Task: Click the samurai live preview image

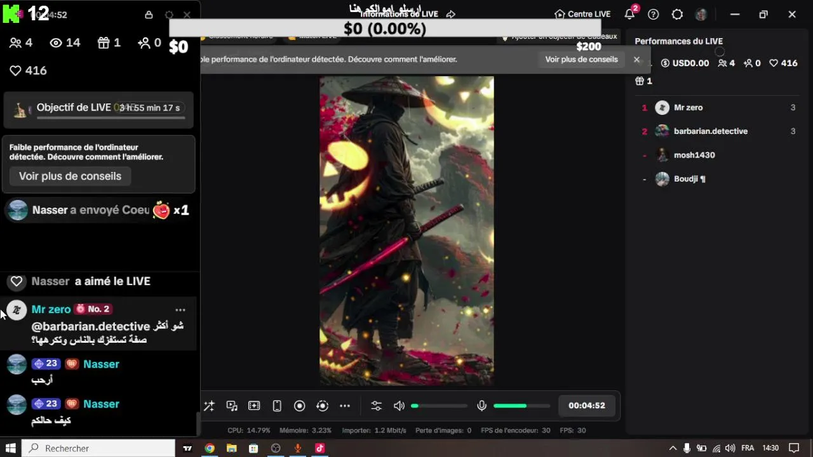Action: (406, 231)
